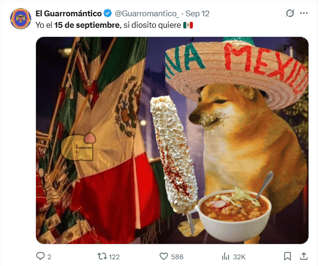Click the blue verified checkmark badge

[107, 13]
